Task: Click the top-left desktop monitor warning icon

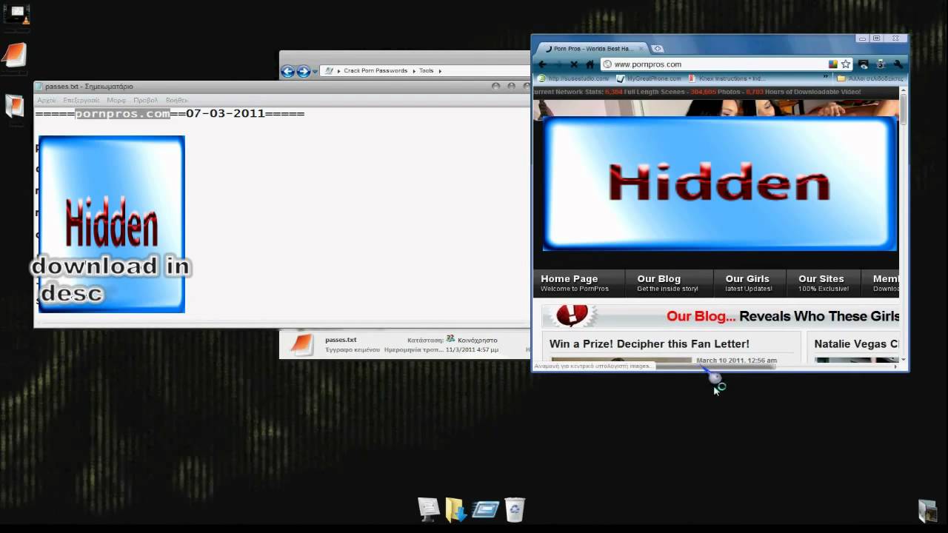Action: pyautogui.click(x=16, y=15)
